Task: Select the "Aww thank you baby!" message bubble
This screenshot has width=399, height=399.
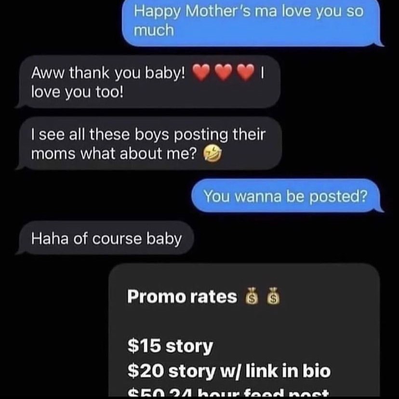Action: 148,82
